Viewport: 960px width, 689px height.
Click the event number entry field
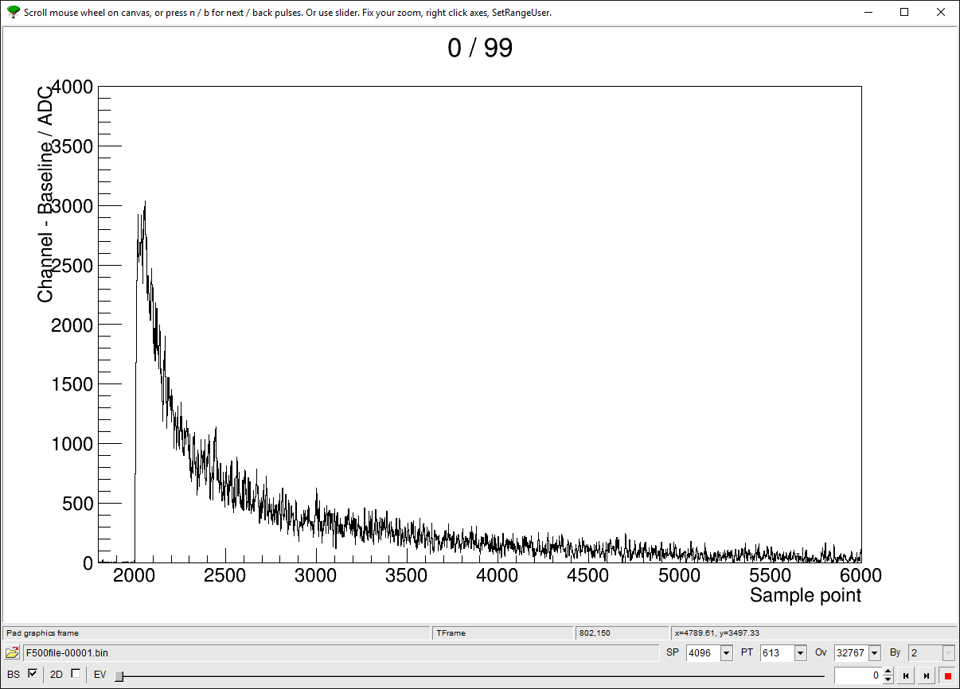(x=858, y=675)
